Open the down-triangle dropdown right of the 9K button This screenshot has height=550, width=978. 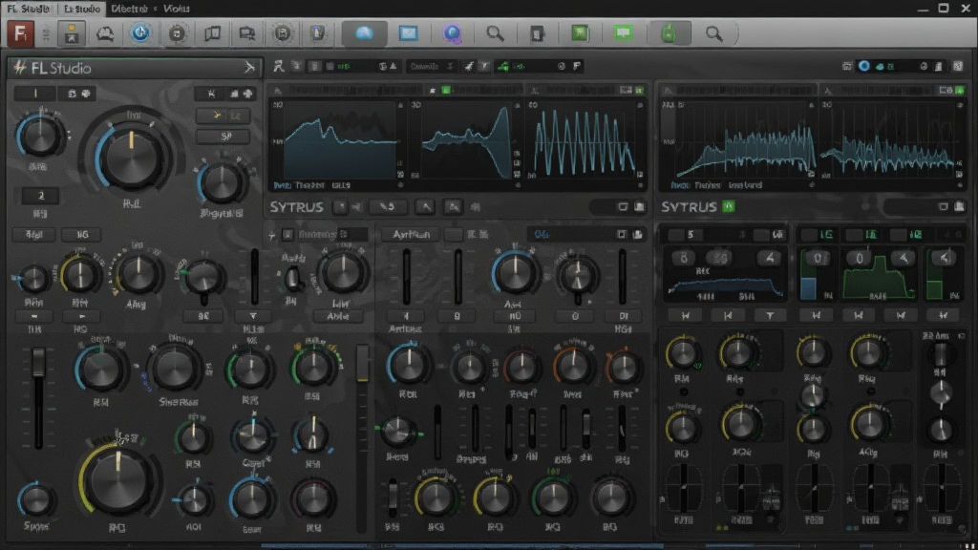tap(252, 316)
